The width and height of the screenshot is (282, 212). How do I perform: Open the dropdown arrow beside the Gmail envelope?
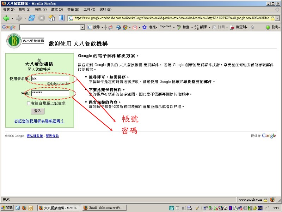tap(139, 28)
